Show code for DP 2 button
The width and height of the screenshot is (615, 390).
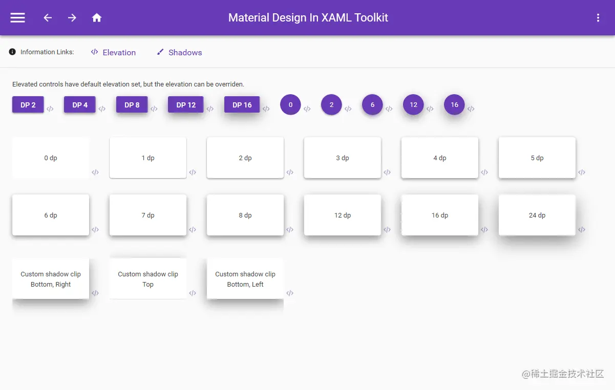point(50,109)
